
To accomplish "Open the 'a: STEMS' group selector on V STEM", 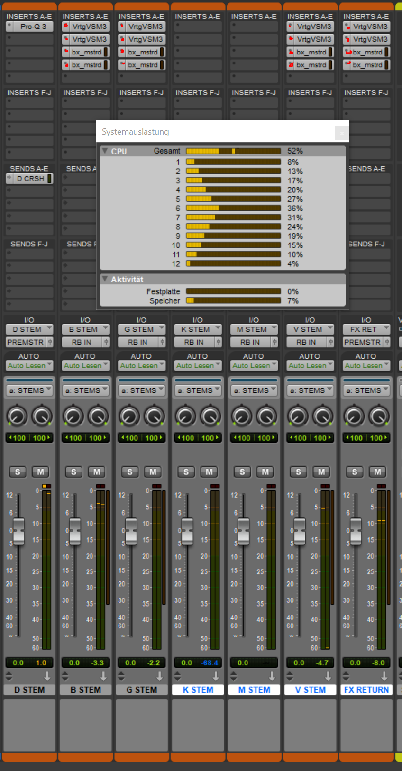I will (310, 390).
